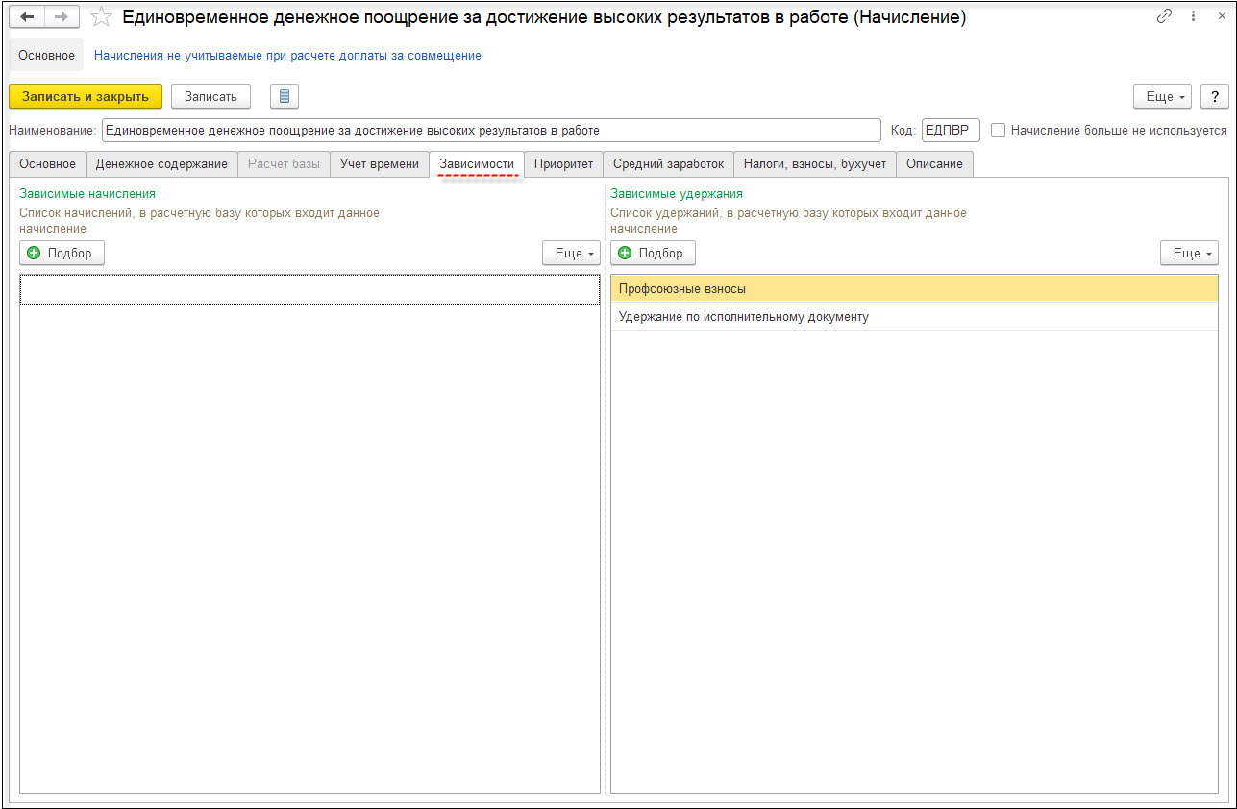Select Удержание по исполнительному документу row

pos(914,316)
